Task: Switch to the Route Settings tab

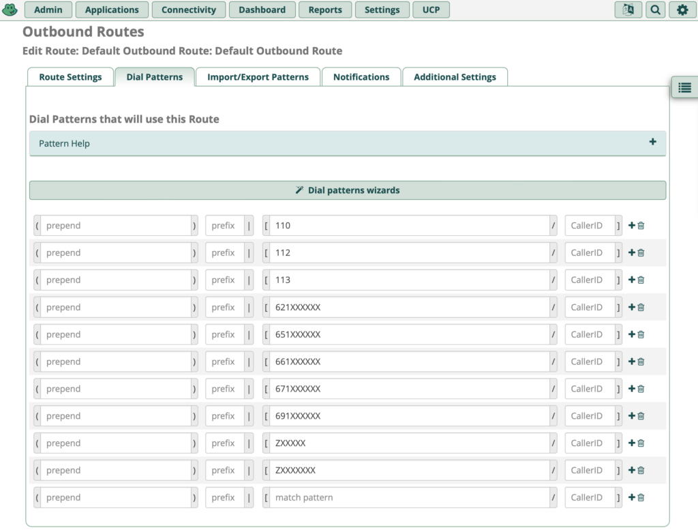Action: (x=70, y=77)
